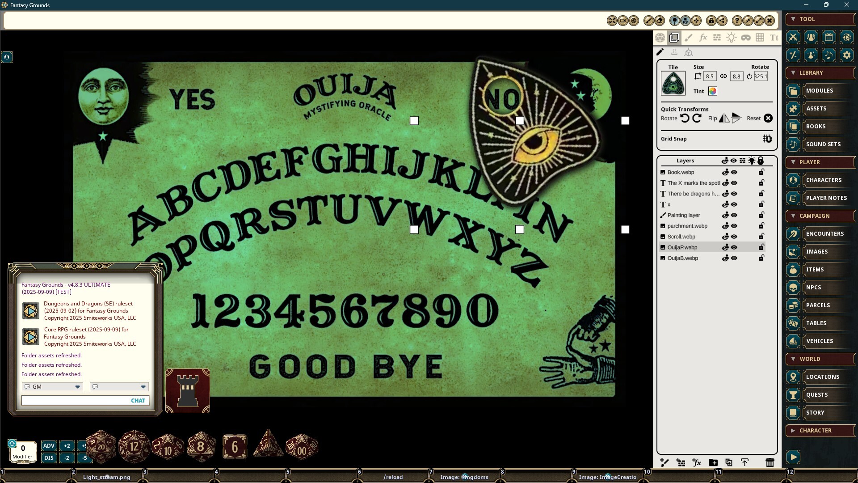Toggle visibility of the Scroll.webp layer

(733, 237)
